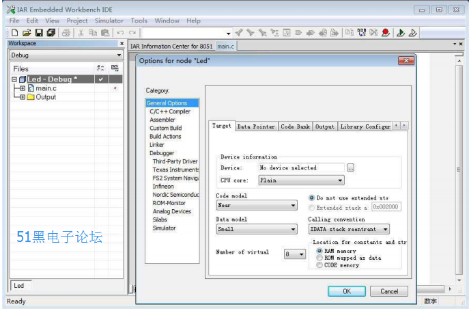This screenshot has height=309, width=469.
Task: Undo last action arrow icon
Action: [121, 33]
